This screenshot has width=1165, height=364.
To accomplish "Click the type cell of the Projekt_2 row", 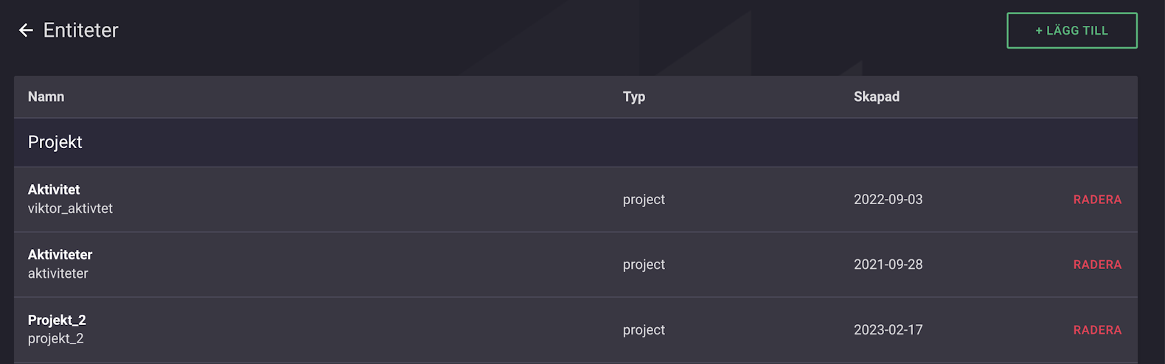I will tap(644, 330).
